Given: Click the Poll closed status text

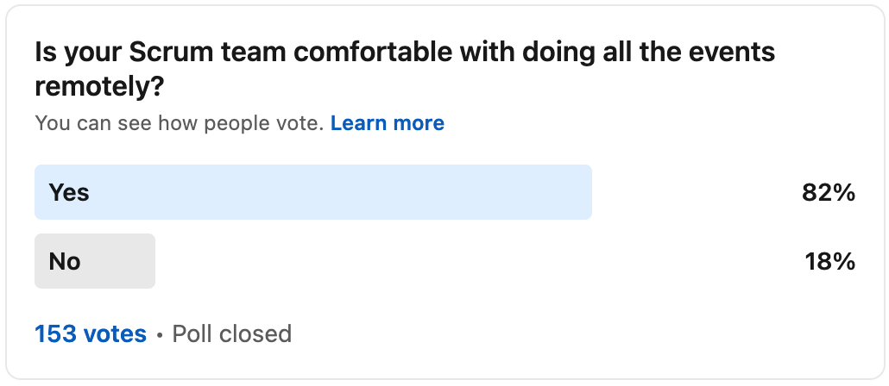Looking at the screenshot, I should coord(232,334).
